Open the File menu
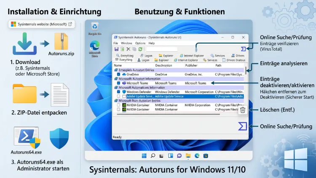Image resolution: width=316 pixels, height=178 pixels. tap(116, 43)
